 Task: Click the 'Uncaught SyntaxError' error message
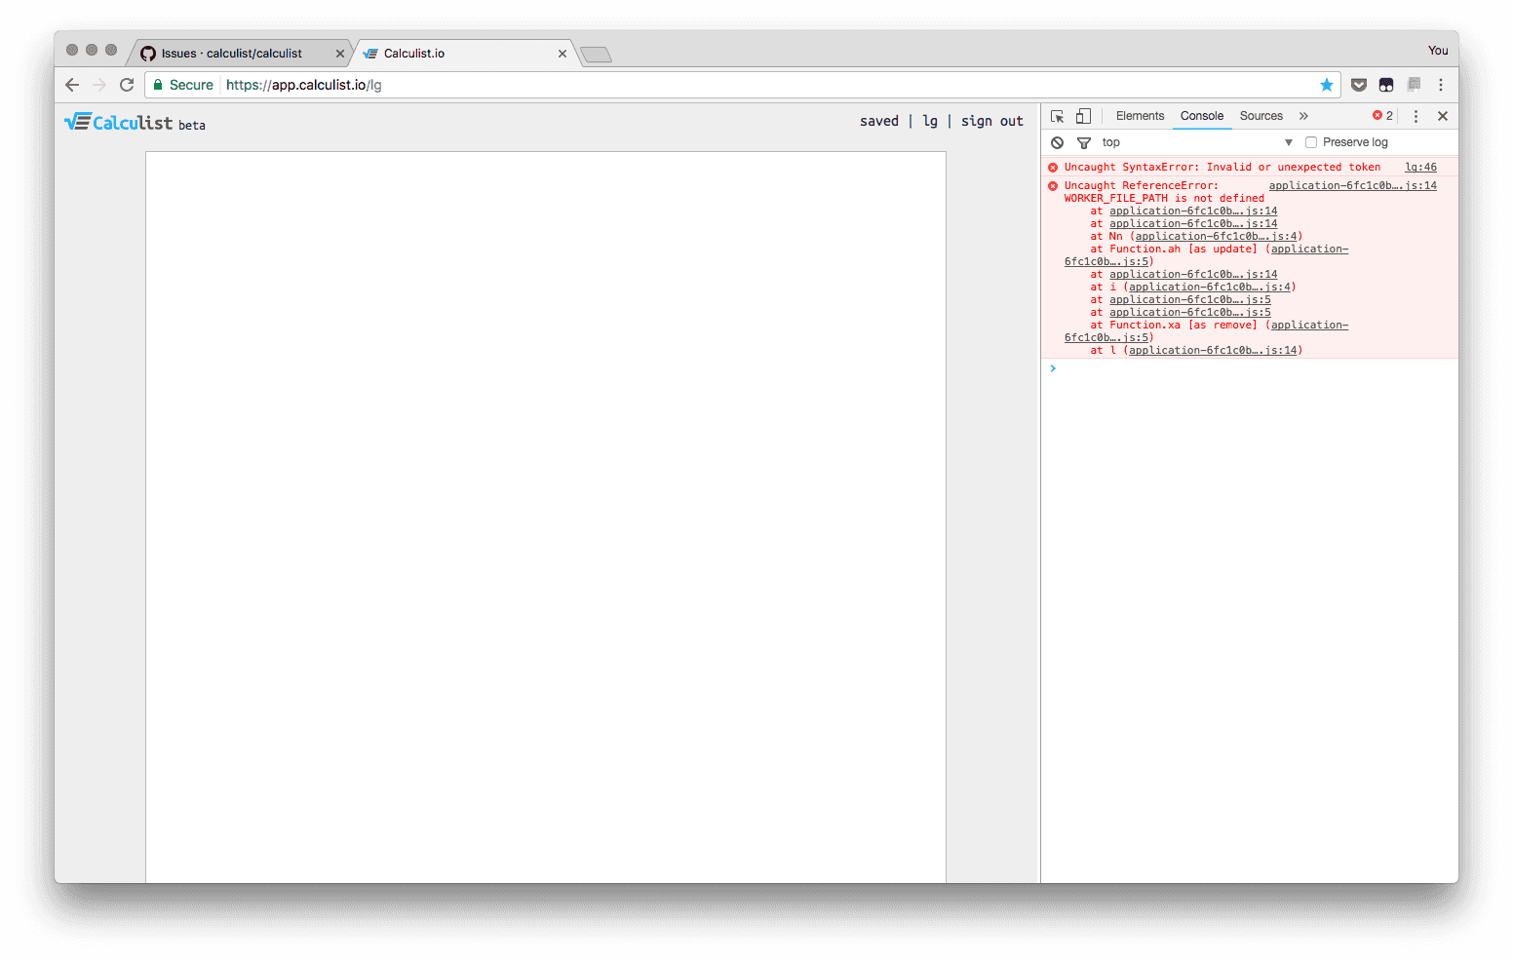[x=1222, y=168]
